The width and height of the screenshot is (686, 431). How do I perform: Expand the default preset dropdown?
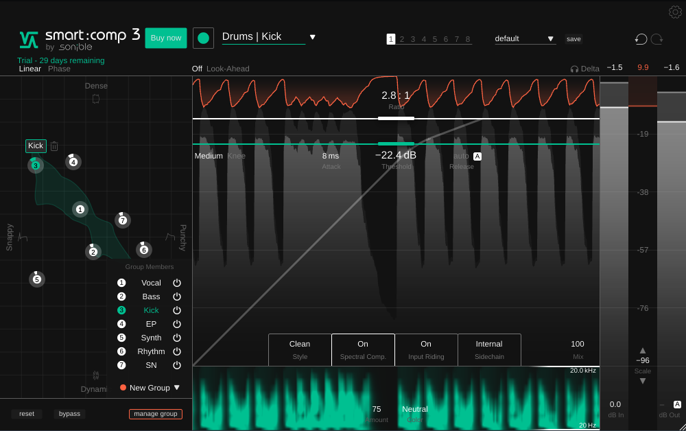550,39
